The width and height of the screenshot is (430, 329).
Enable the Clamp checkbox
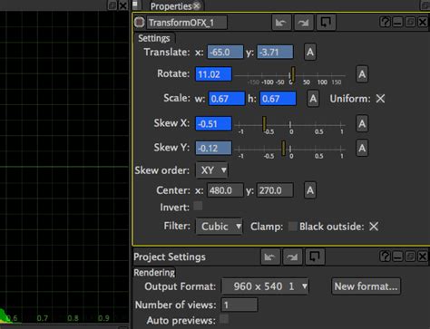(x=292, y=226)
